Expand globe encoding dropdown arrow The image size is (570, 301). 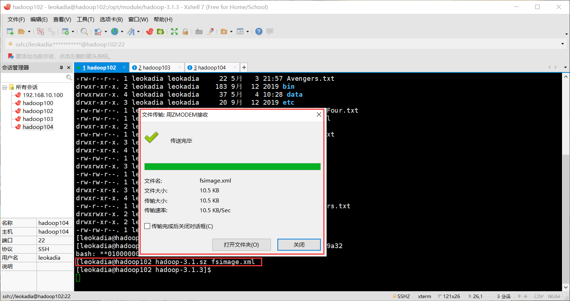click(x=122, y=32)
